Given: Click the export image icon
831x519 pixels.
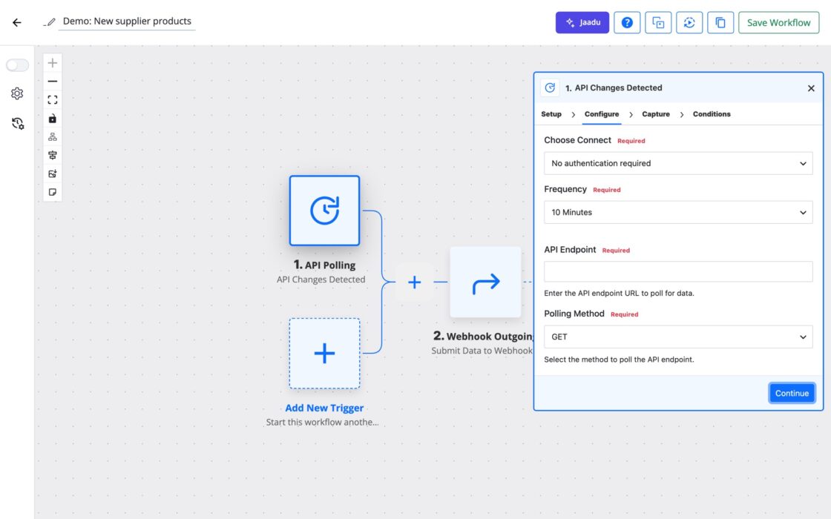Looking at the screenshot, I should pos(53,173).
